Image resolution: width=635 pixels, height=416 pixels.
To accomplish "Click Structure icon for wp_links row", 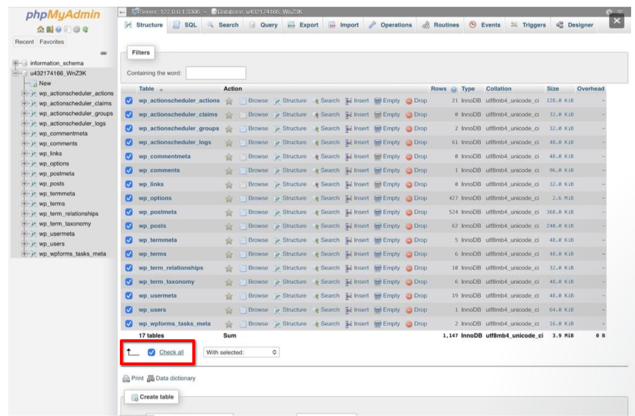I will click(x=277, y=184).
